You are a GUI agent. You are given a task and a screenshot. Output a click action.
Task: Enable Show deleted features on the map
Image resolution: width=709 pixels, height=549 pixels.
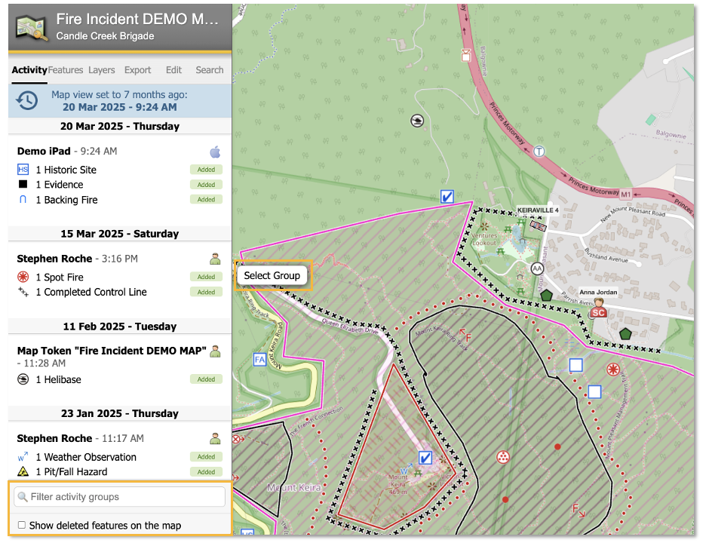pos(22,525)
